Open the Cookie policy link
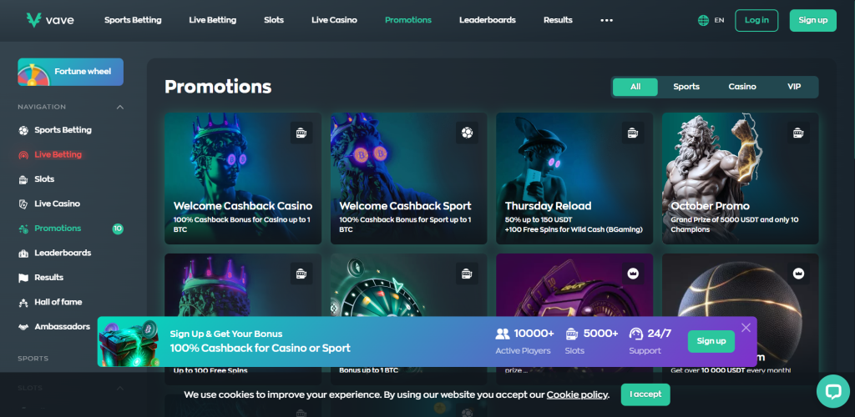 [577, 394]
